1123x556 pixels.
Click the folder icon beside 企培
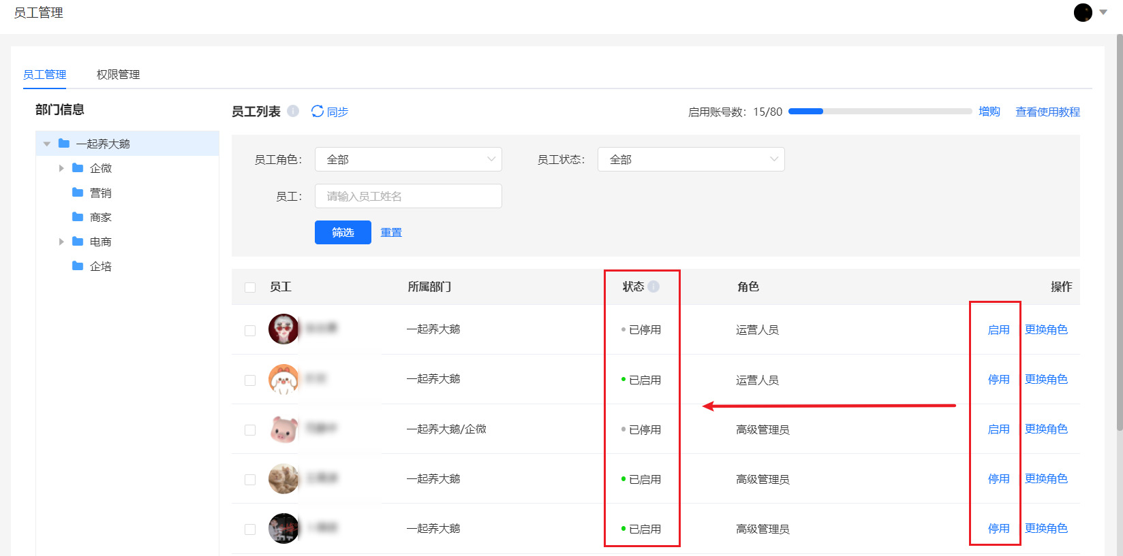78,265
